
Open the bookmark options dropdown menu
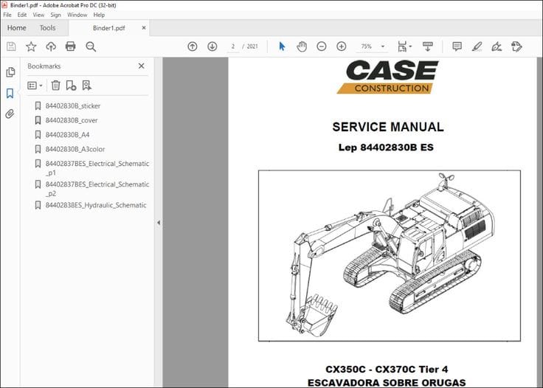point(35,86)
